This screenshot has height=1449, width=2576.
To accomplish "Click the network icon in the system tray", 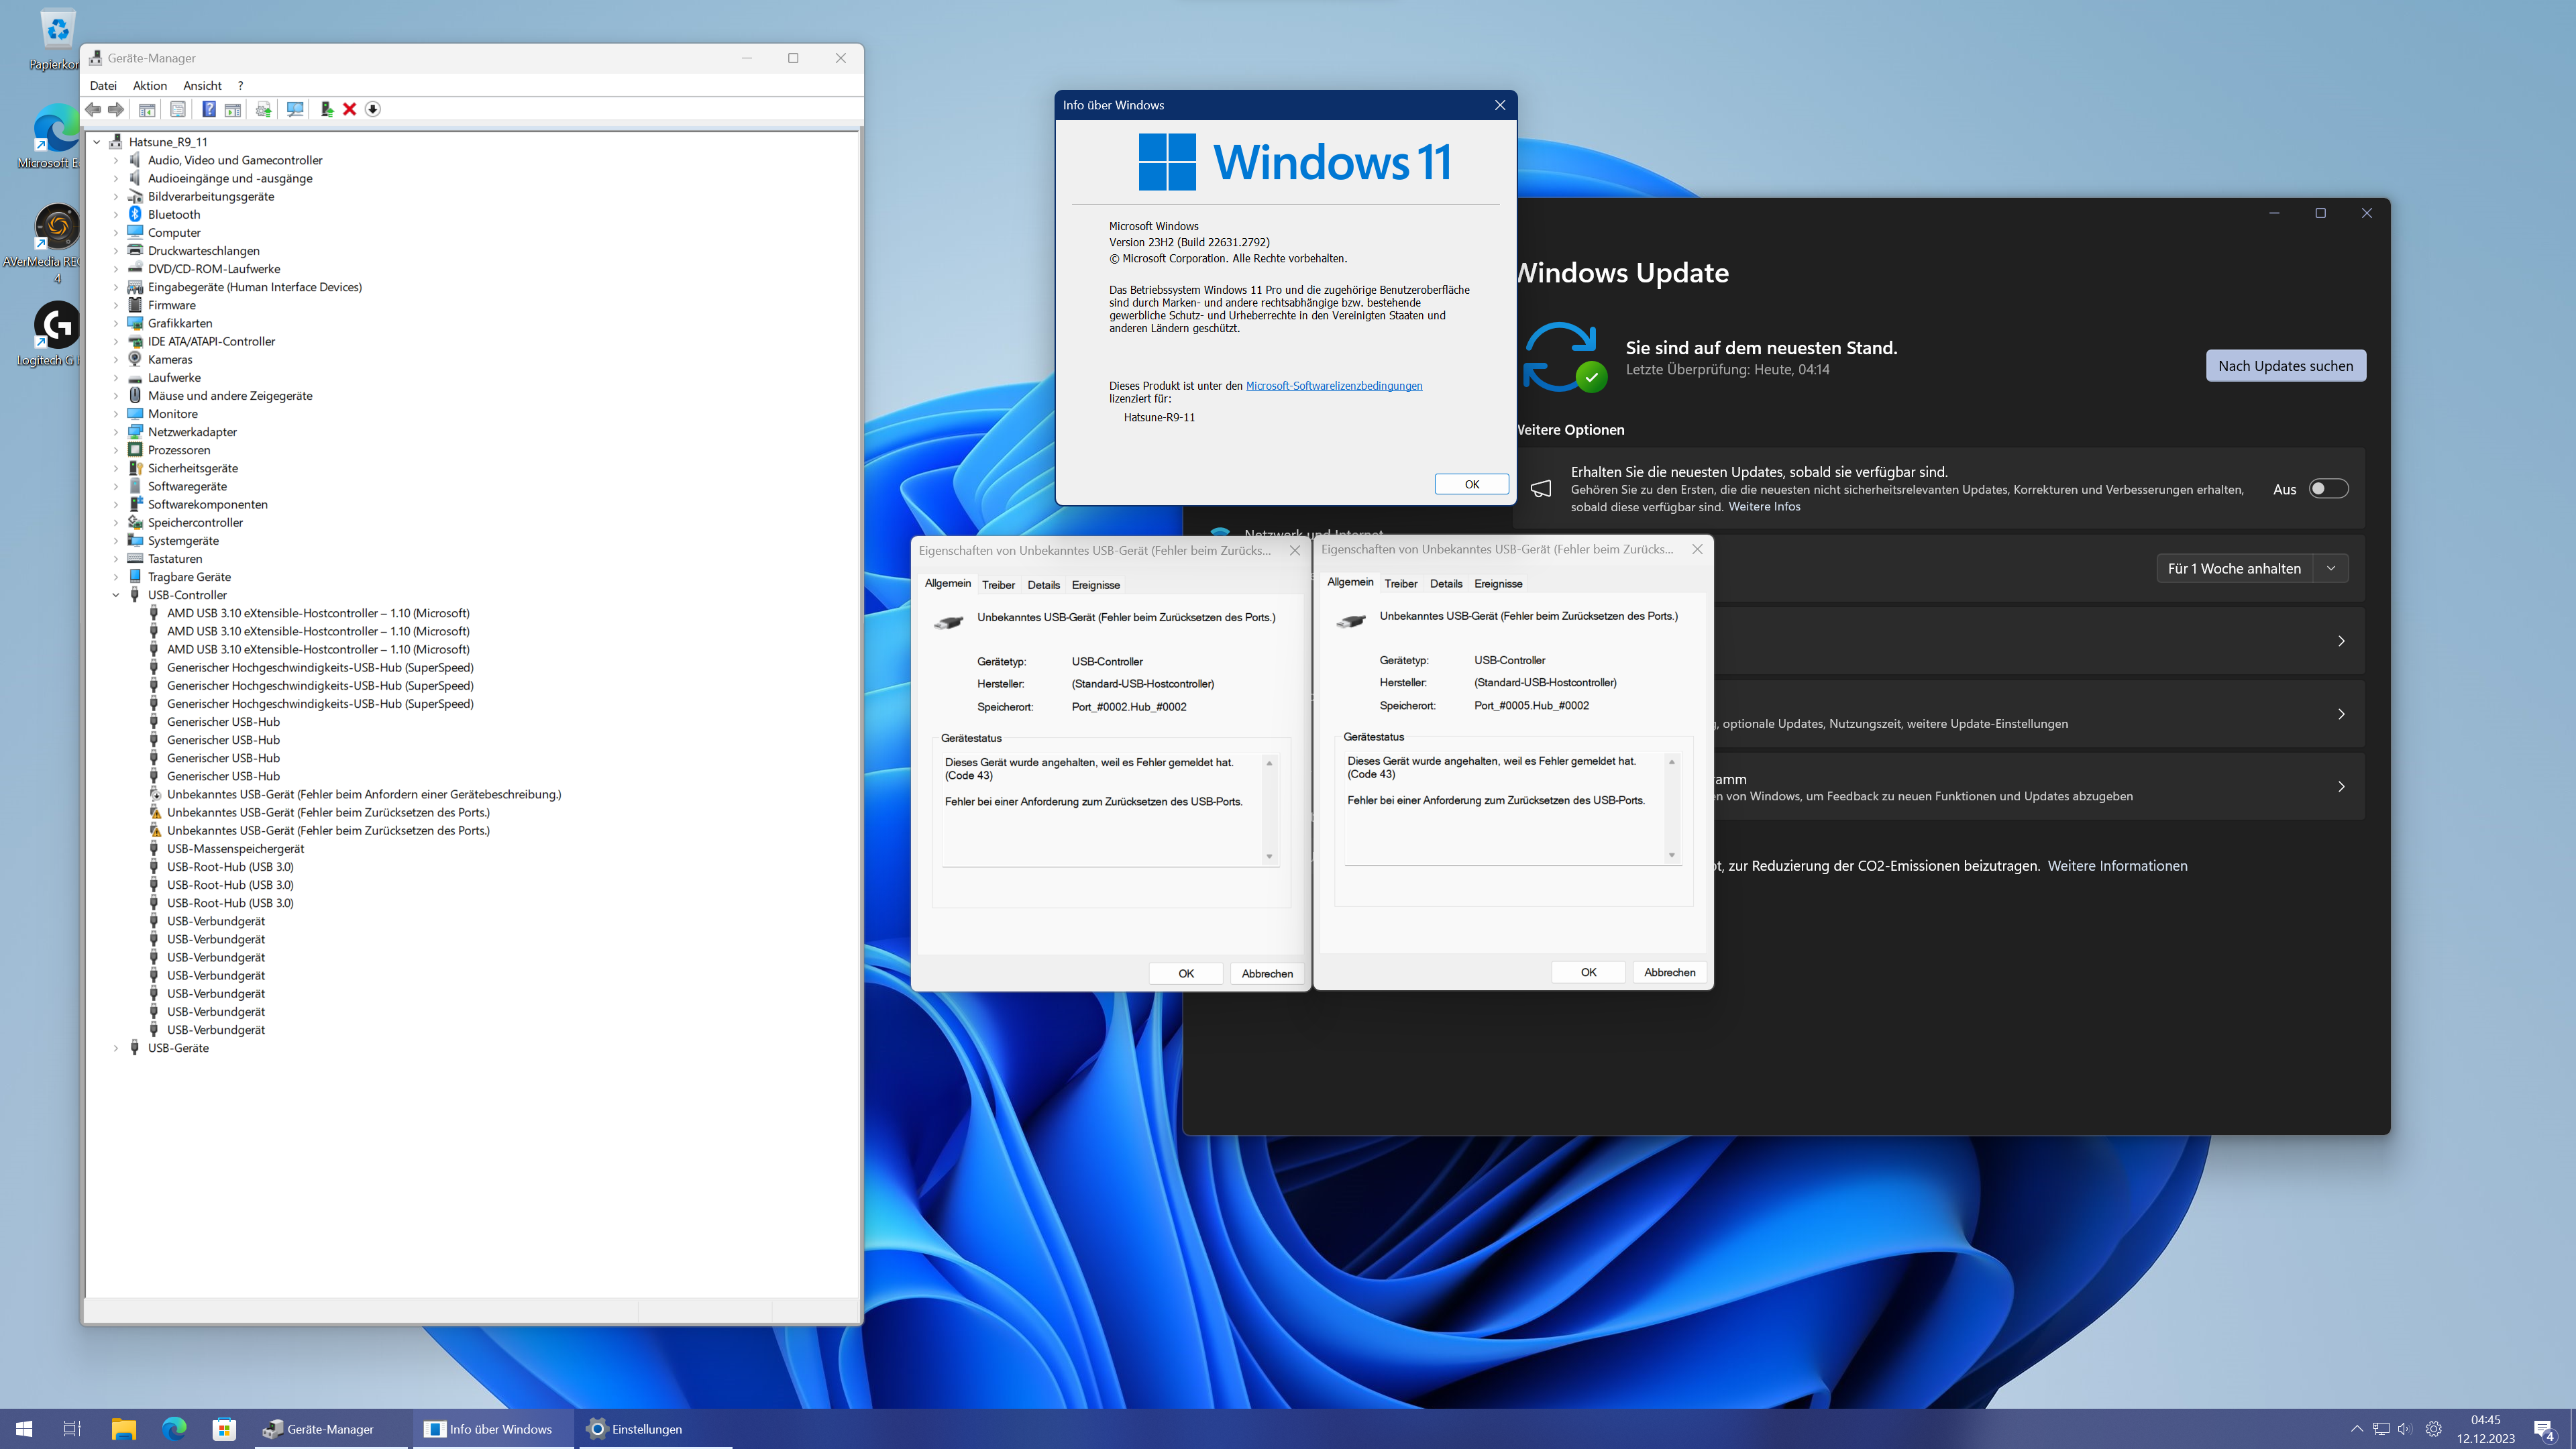I will tap(2381, 1429).
